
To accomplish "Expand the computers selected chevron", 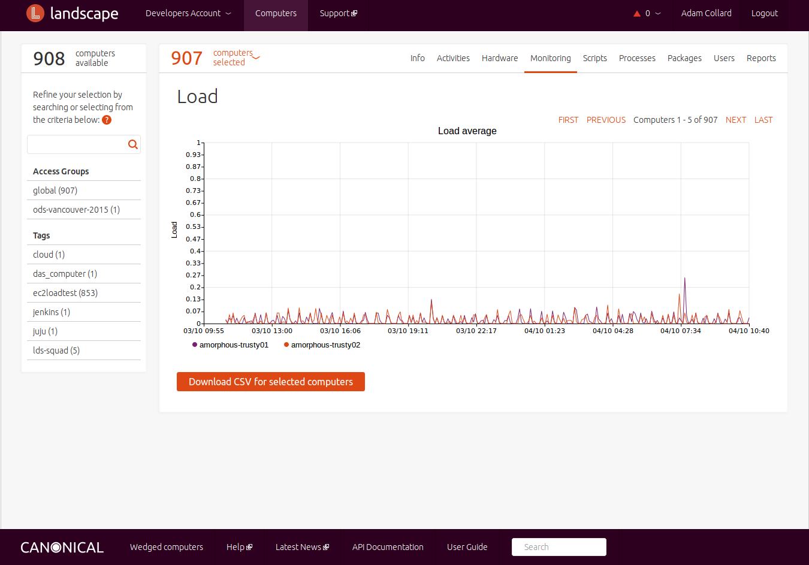I will (256, 58).
